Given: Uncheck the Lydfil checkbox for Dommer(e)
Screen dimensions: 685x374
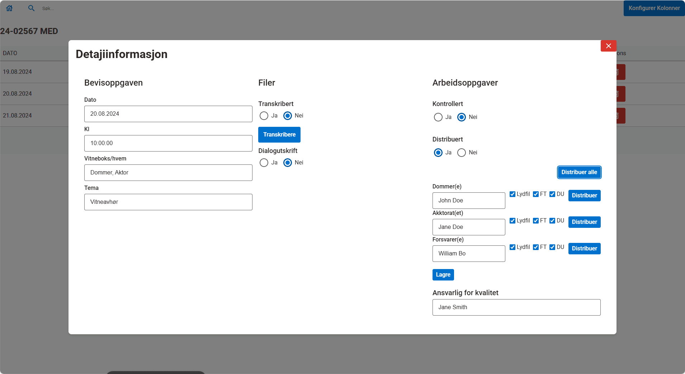Looking at the screenshot, I should [513, 194].
